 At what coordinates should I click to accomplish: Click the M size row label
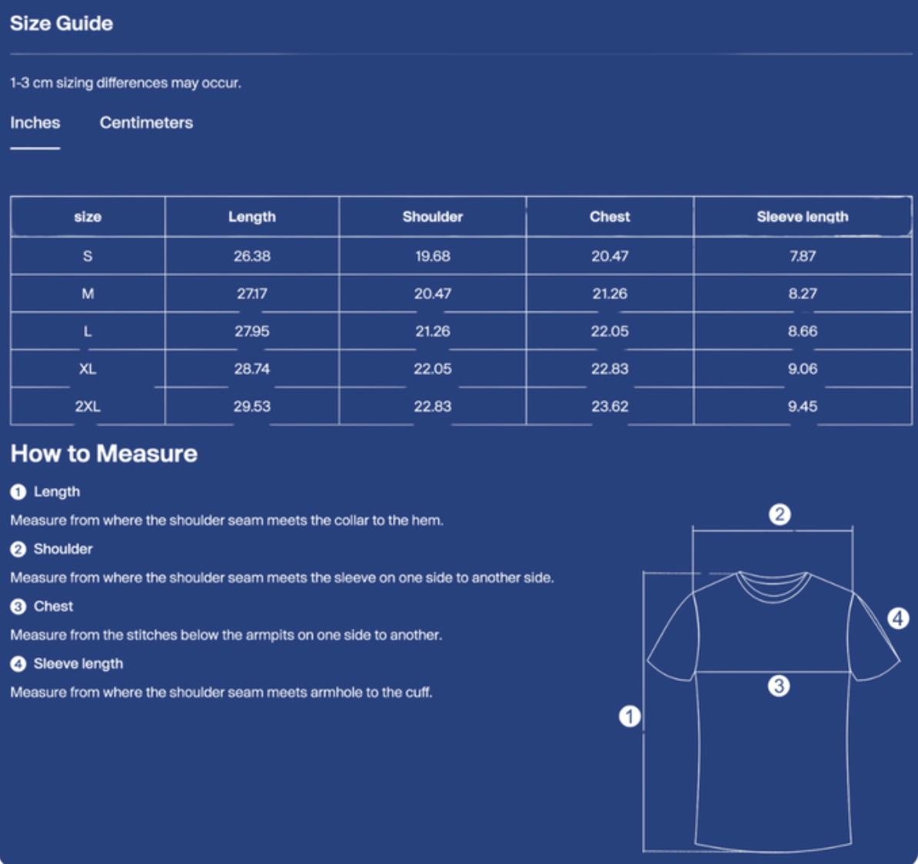click(88, 294)
